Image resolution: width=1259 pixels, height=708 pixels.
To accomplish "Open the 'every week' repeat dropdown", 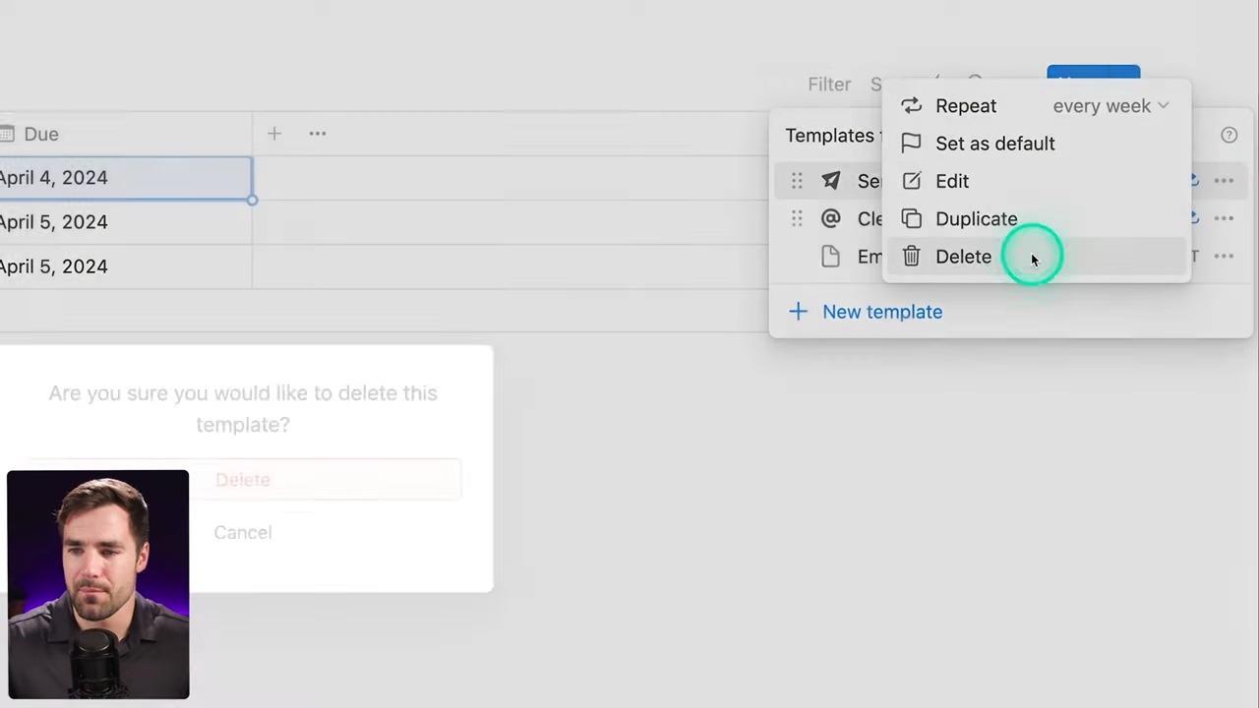I will [1110, 106].
